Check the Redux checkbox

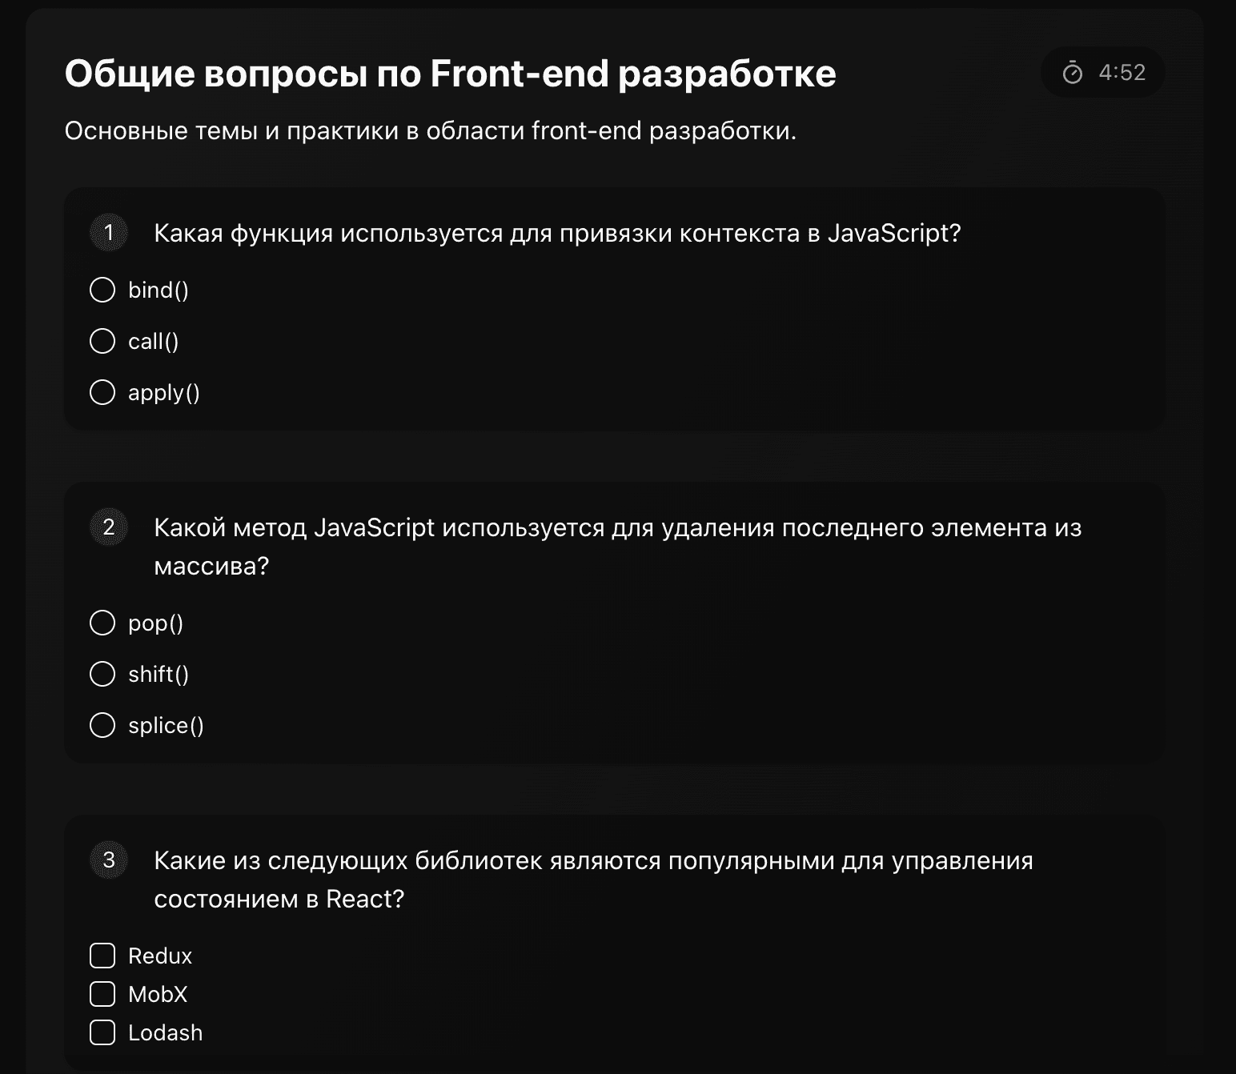point(102,956)
